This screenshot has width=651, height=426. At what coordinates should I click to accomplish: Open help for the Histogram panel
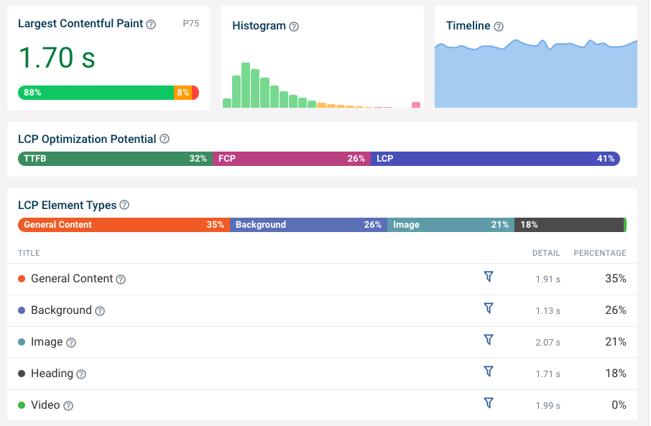293,26
